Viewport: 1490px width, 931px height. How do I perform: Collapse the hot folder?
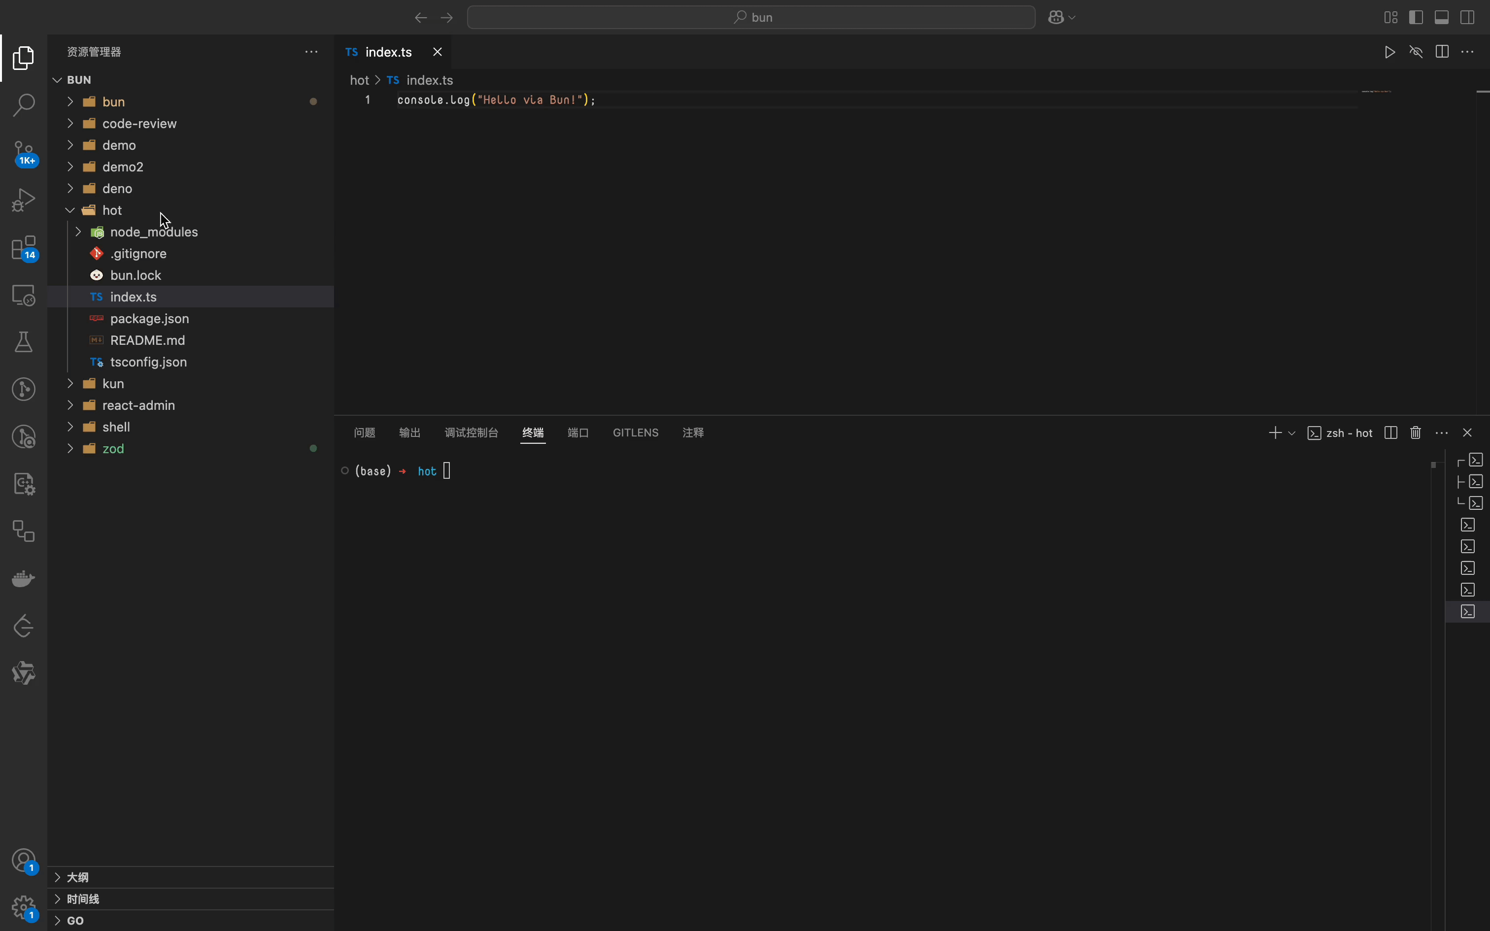pos(70,211)
